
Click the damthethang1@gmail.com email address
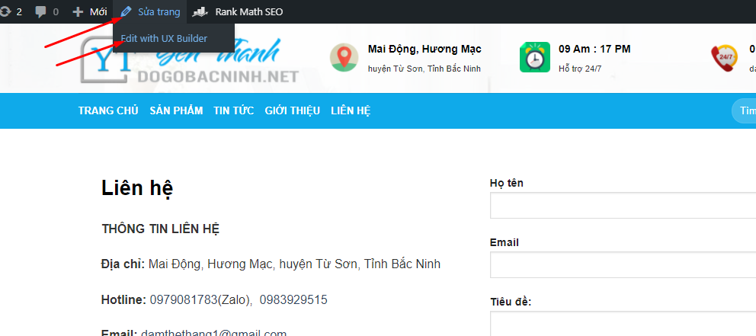[x=213, y=333]
